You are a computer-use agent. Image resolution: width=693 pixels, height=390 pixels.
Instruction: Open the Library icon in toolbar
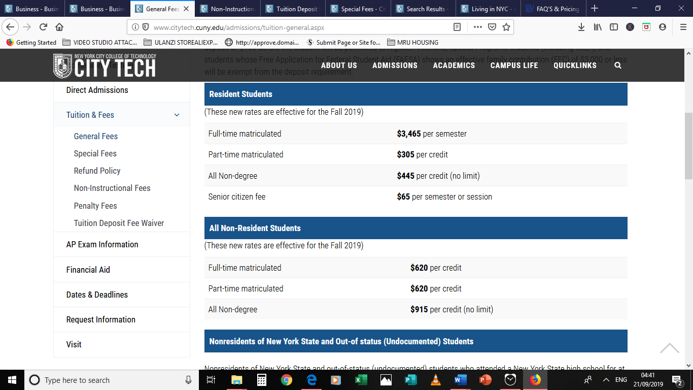(x=598, y=27)
